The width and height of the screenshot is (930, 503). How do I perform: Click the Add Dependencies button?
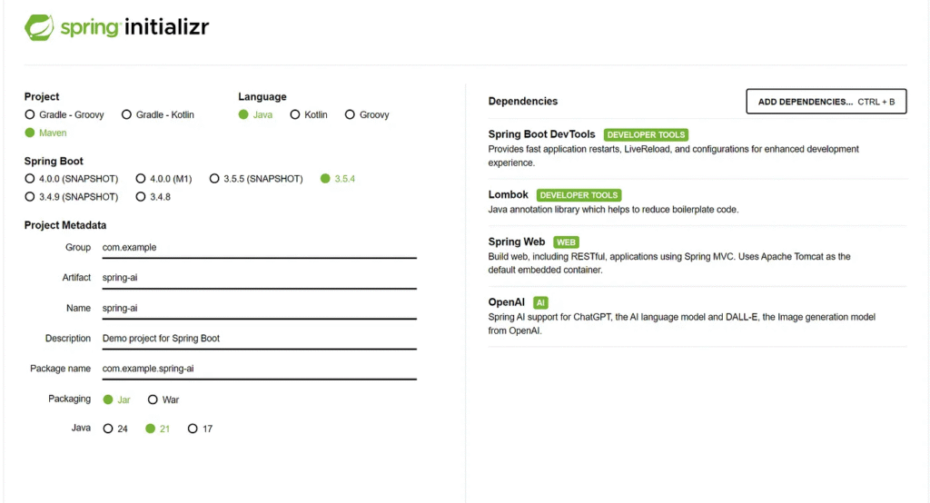click(x=826, y=102)
